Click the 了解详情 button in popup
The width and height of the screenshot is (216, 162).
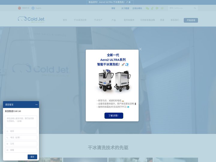point(114,115)
